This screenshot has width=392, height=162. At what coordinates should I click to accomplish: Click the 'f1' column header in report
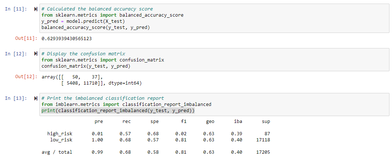click(184, 122)
